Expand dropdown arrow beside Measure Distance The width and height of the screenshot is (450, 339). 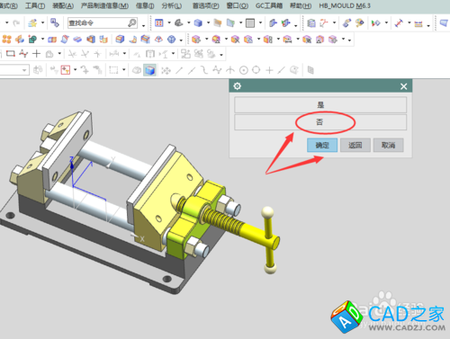409,23
